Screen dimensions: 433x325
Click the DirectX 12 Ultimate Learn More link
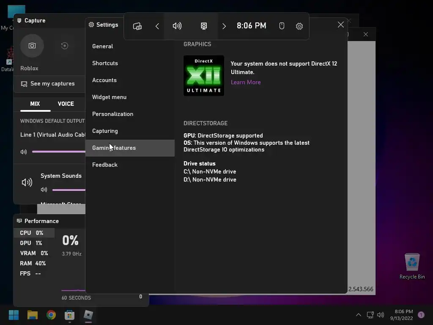[x=246, y=83]
